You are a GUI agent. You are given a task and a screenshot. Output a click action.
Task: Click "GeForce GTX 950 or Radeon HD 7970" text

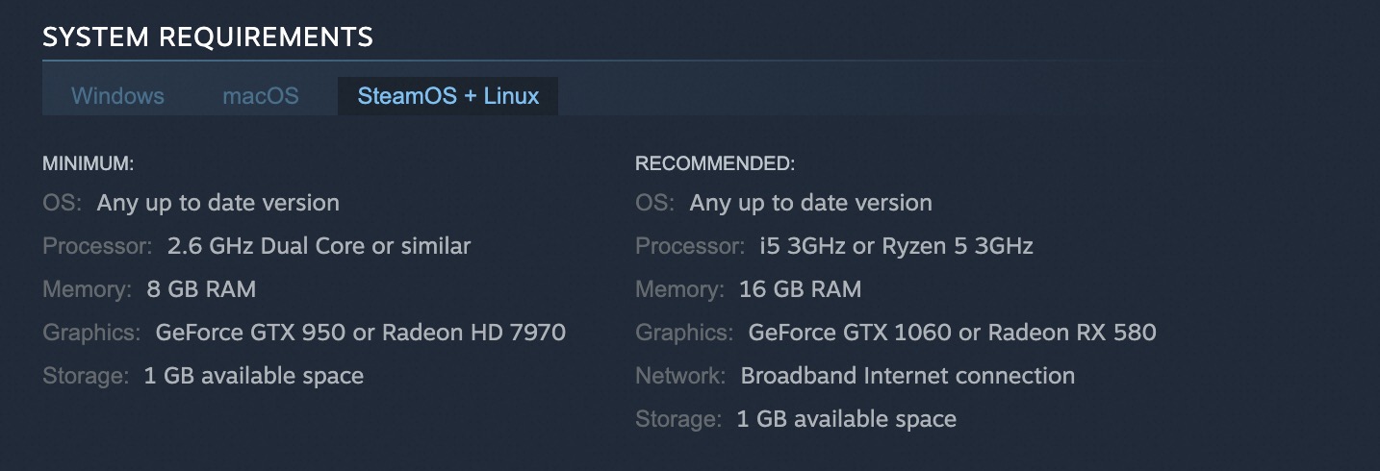coord(360,333)
